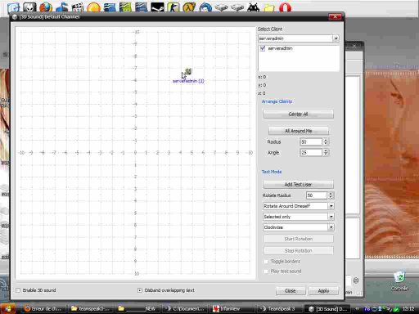
Task: Click the Center All button
Action: click(298, 114)
